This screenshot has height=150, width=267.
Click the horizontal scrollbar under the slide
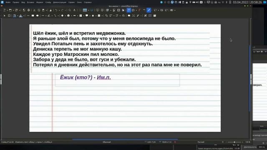125,139
